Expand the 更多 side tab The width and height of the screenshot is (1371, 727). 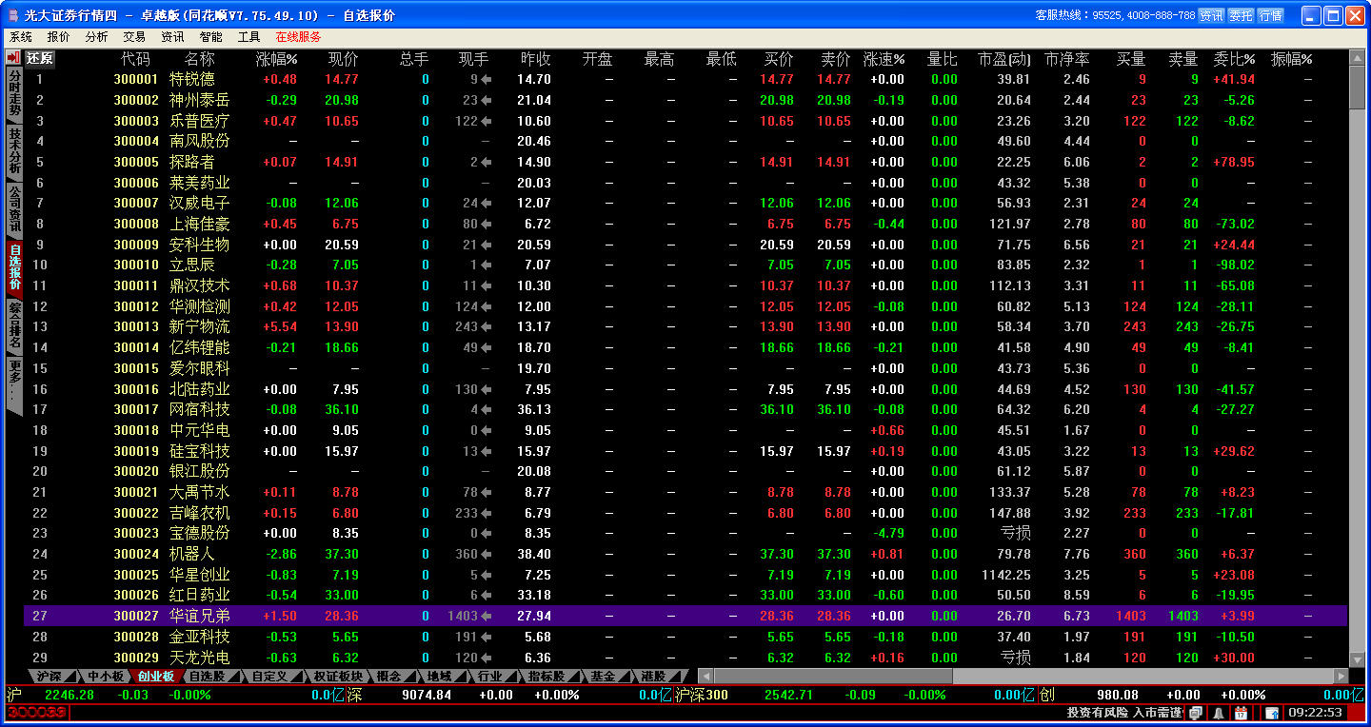[14, 381]
